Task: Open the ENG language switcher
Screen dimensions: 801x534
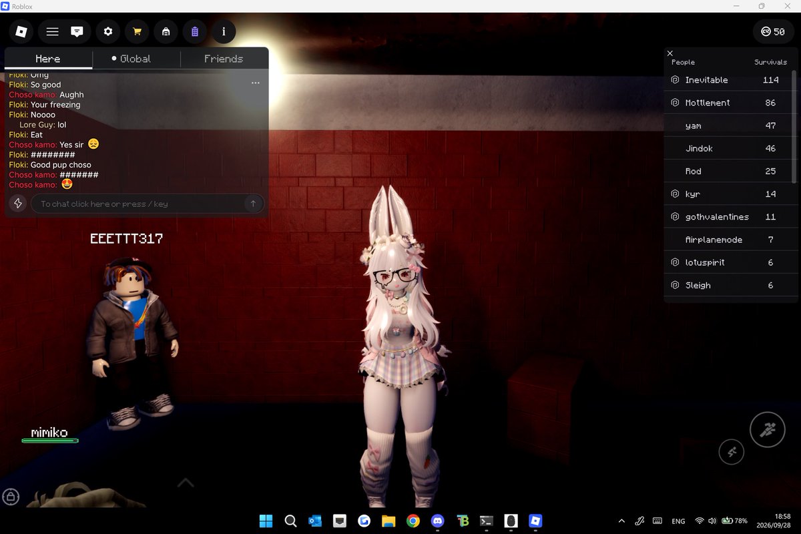Action: pyautogui.click(x=678, y=521)
